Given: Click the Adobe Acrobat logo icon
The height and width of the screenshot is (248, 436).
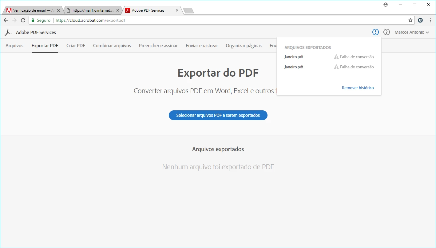Looking at the screenshot, I should pos(8,32).
